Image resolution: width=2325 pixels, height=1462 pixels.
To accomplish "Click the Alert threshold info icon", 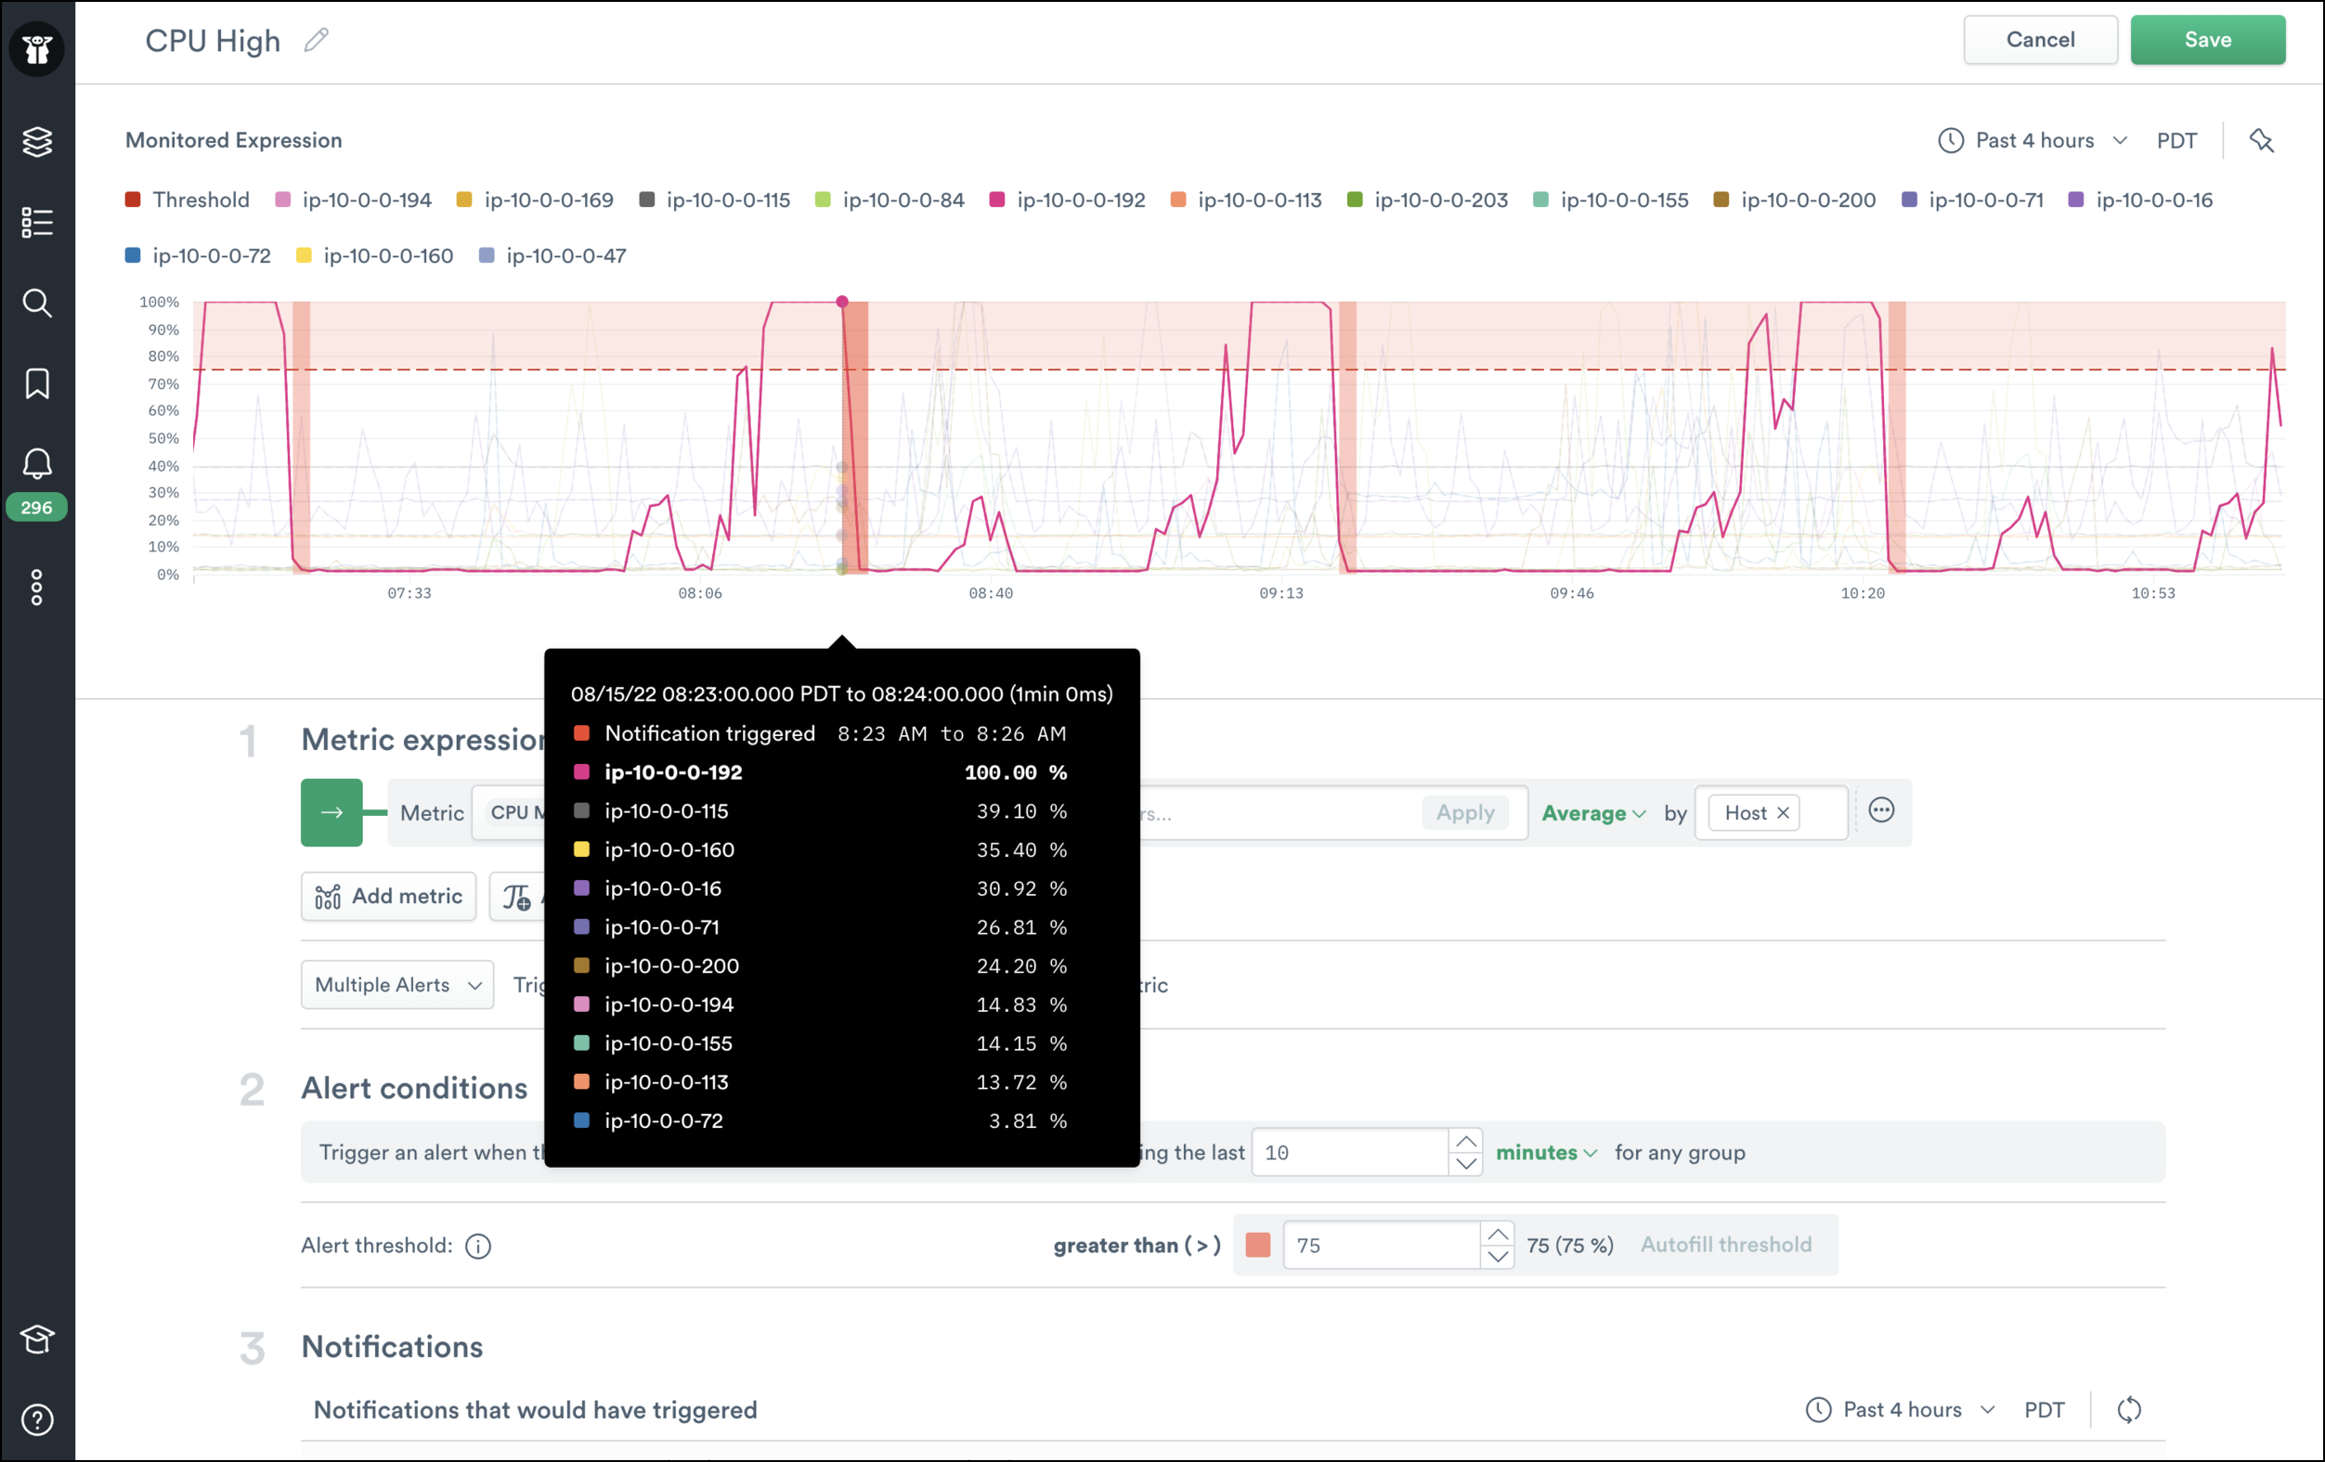I will point(478,1246).
